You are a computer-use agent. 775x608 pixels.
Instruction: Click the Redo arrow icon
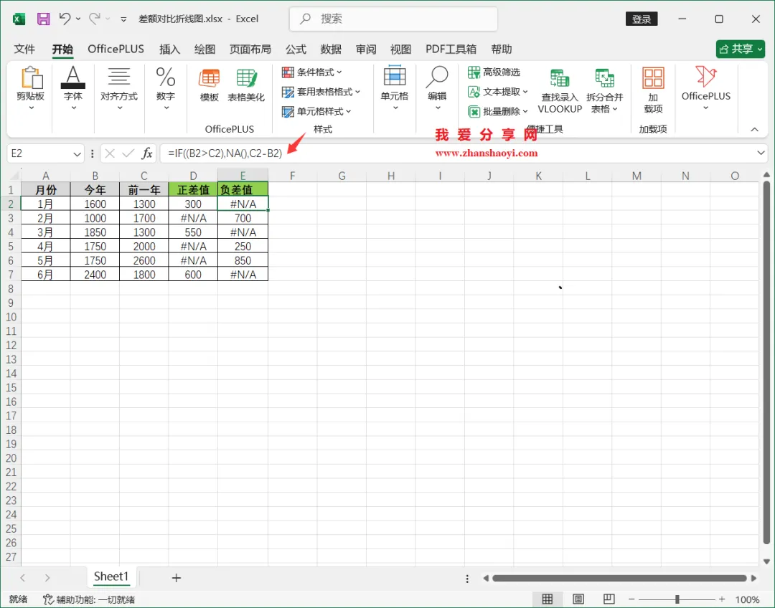click(x=95, y=19)
